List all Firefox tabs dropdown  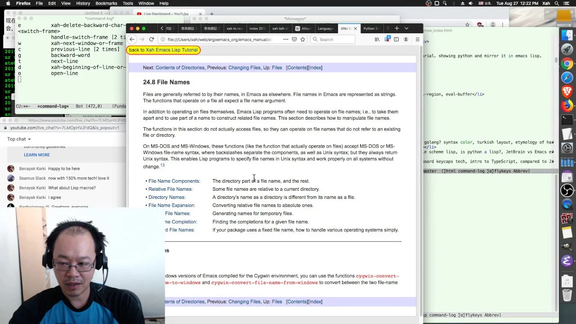[x=406, y=28]
